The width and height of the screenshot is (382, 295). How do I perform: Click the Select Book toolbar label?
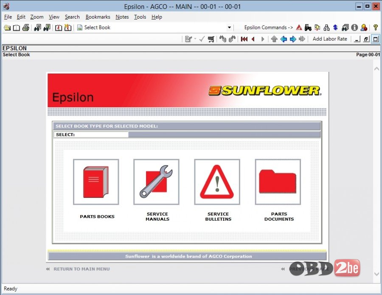pos(97,28)
